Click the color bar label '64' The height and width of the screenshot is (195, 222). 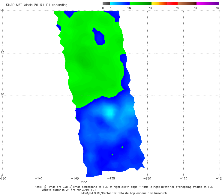[x=195, y=8]
